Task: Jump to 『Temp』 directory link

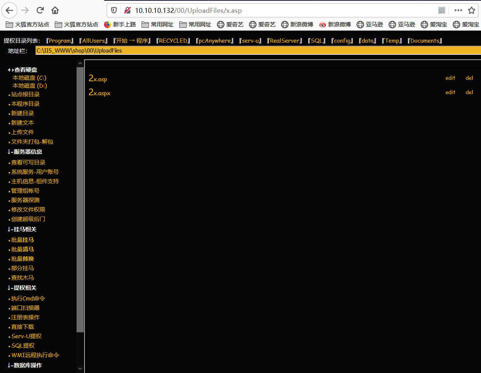Action: tap(392, 41)
